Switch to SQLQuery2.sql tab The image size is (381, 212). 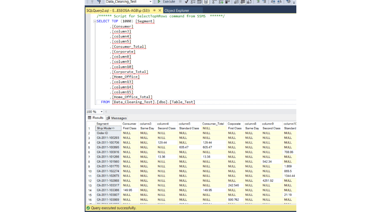[x=118, y=11]
